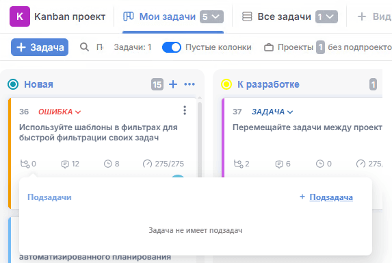Click yellow status circle of К разработке
This screenshot has width=392, height=263.
pos(226,84)
